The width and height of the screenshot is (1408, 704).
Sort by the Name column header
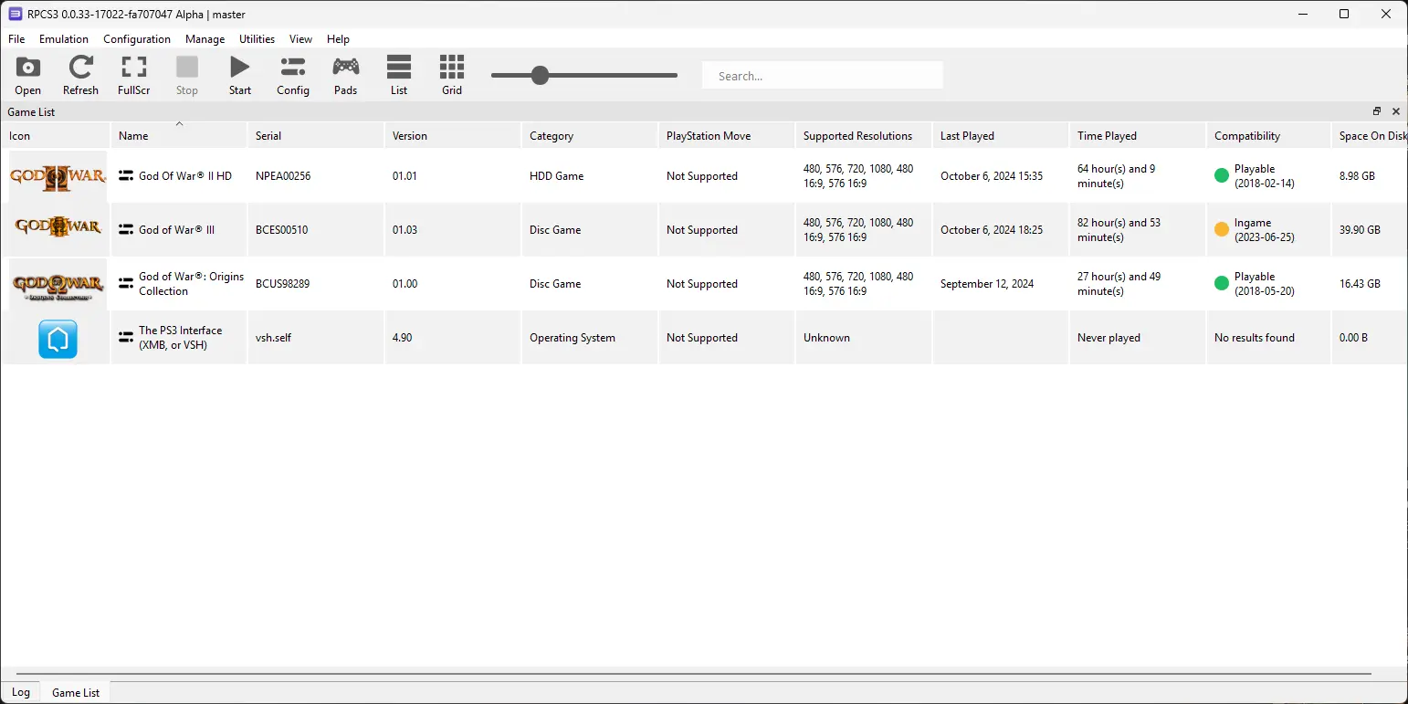pos(179,135)
